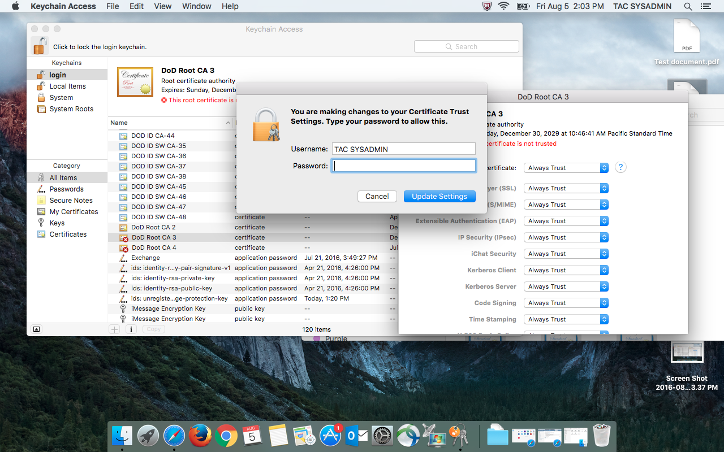
Task: Open Calendar from the Dock
Action: coord(252,436)
